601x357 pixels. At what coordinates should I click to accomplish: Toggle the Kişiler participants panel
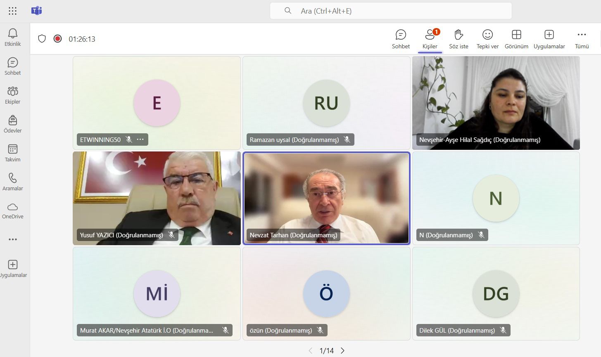pyautogui.click(x=430, y=39)
